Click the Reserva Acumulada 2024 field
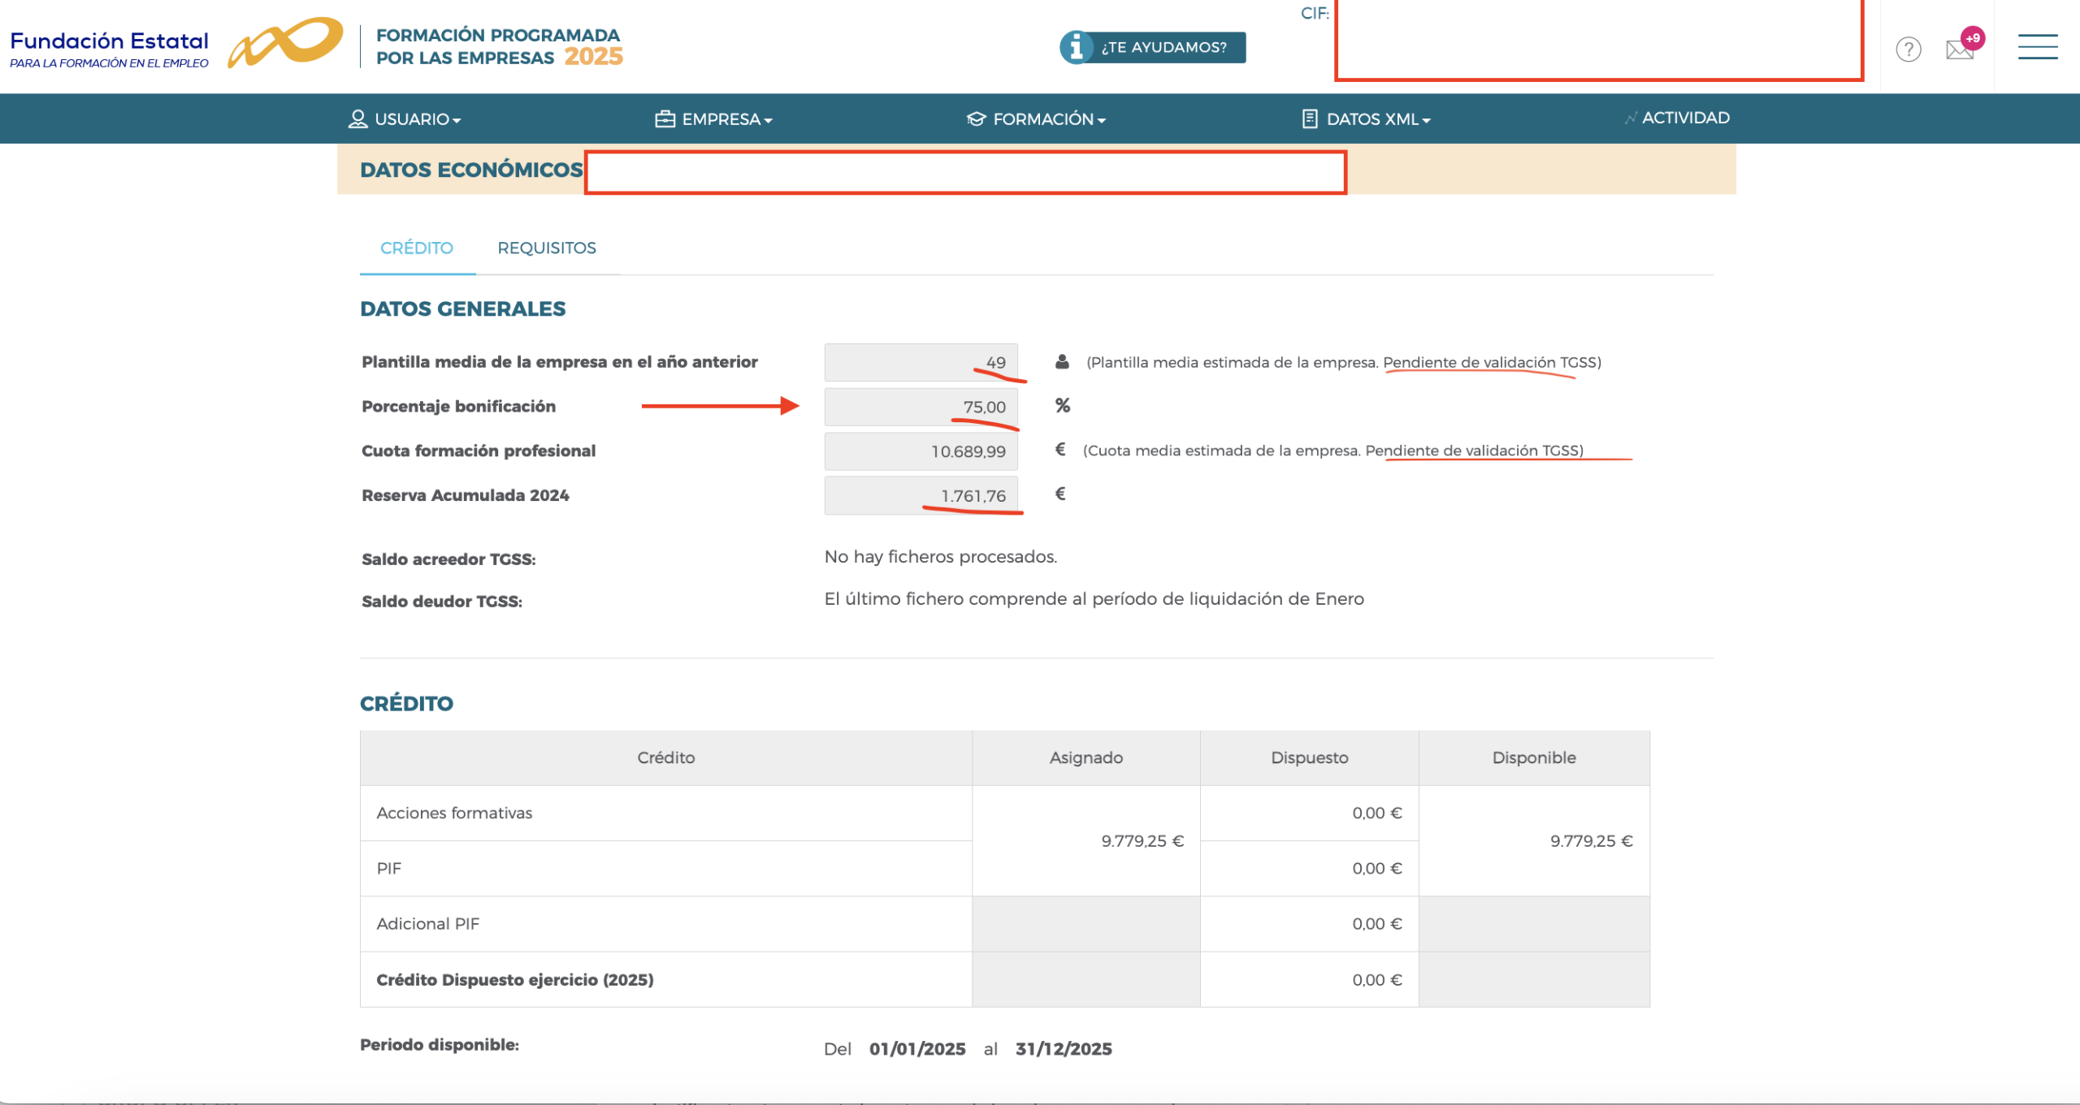 tap(921, 495)
